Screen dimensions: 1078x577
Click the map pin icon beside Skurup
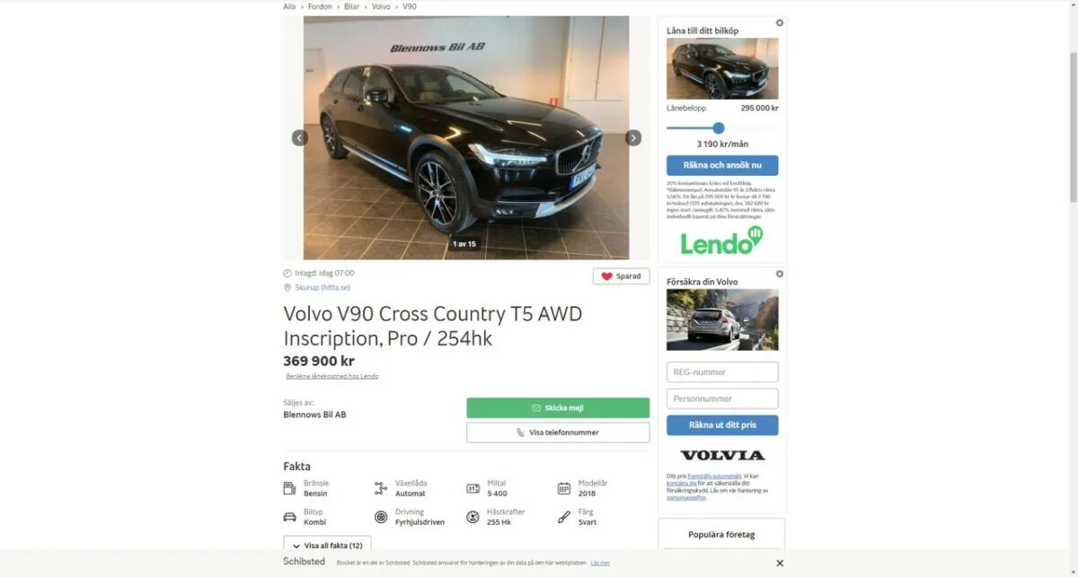(x=287, y=287)
